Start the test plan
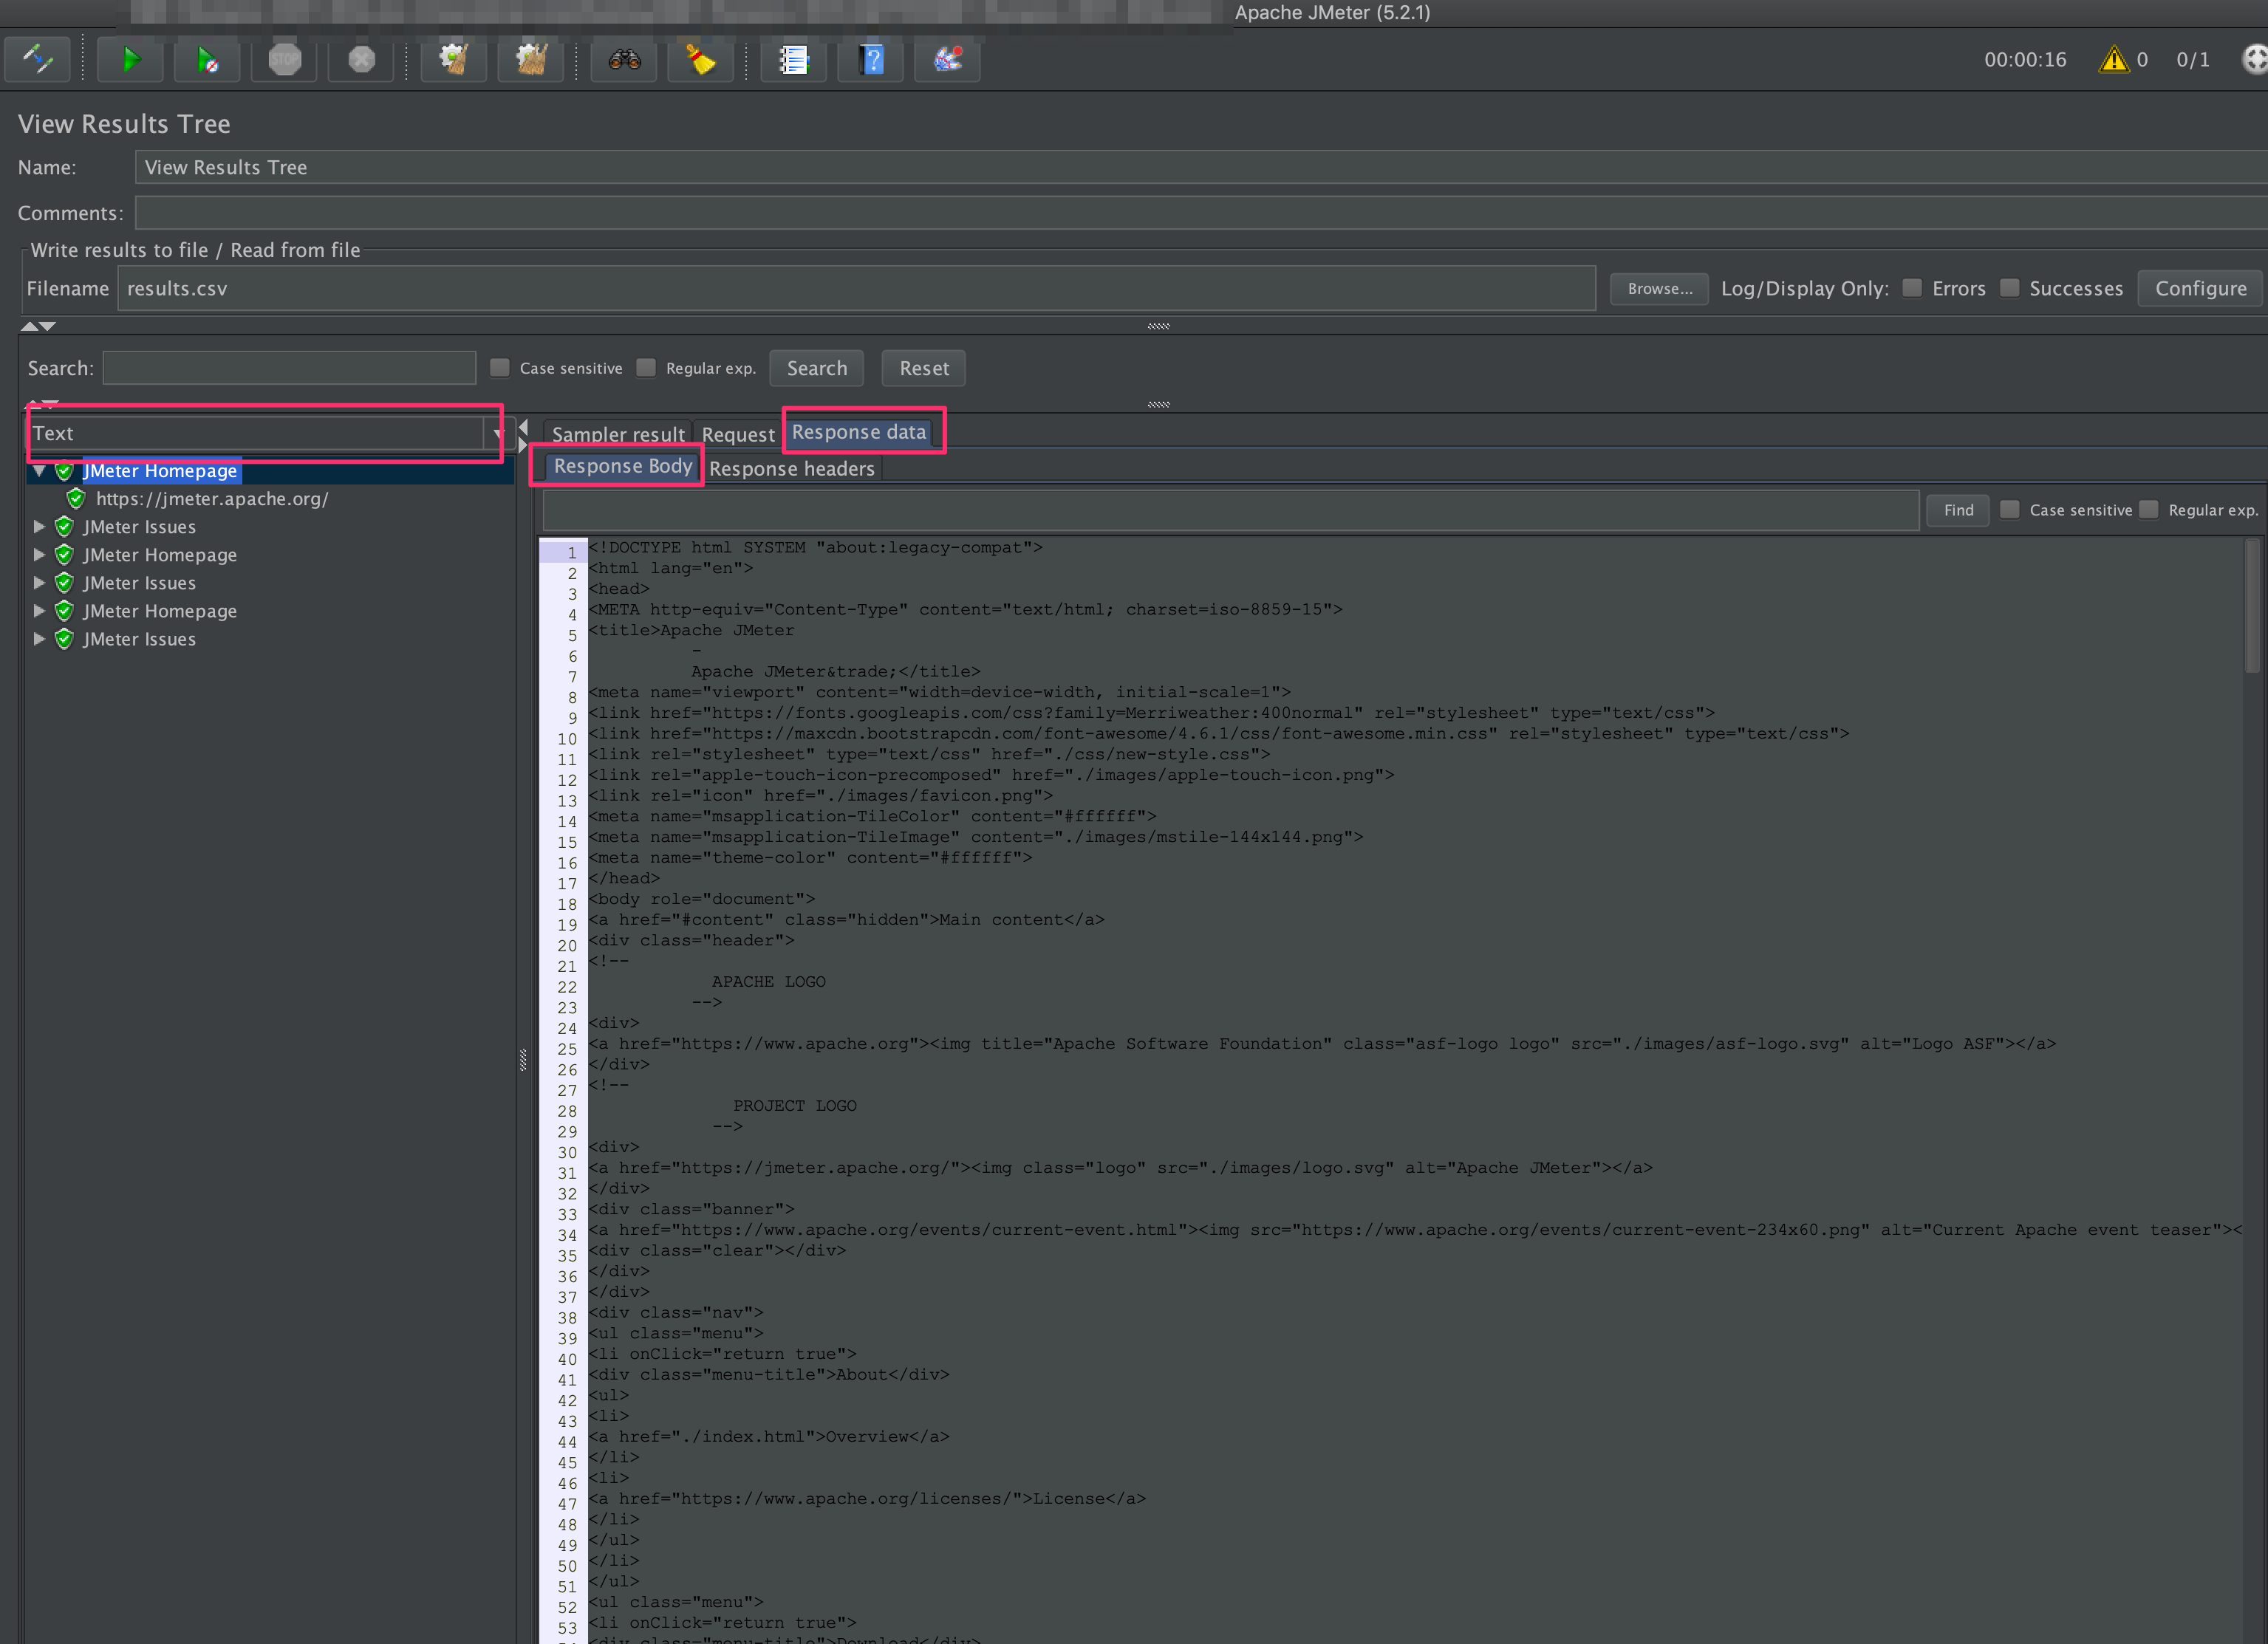 pos(130,60)
